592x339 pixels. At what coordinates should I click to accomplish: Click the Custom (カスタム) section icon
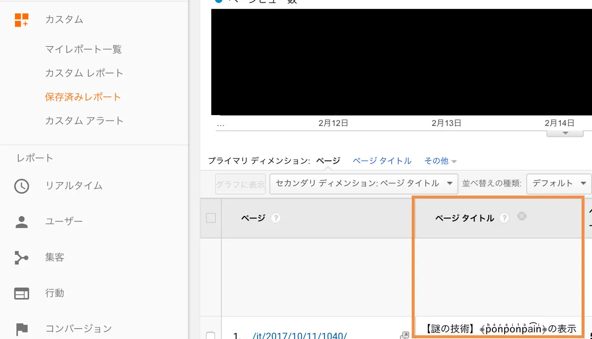22,20
